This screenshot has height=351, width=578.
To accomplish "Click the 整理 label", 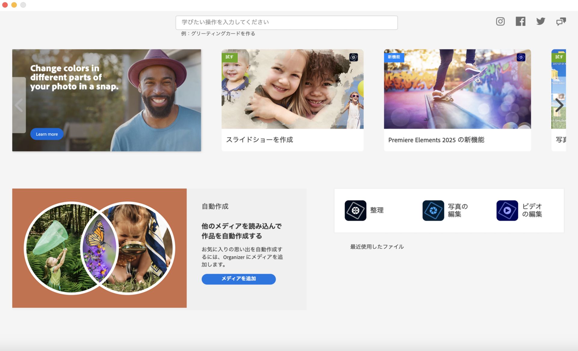I will coord(377,210).
